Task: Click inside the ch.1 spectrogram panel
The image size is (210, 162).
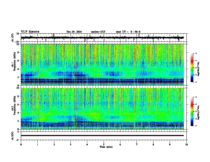Action: [x=102, y=65]
